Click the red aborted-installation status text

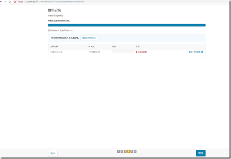coord(143,52)
